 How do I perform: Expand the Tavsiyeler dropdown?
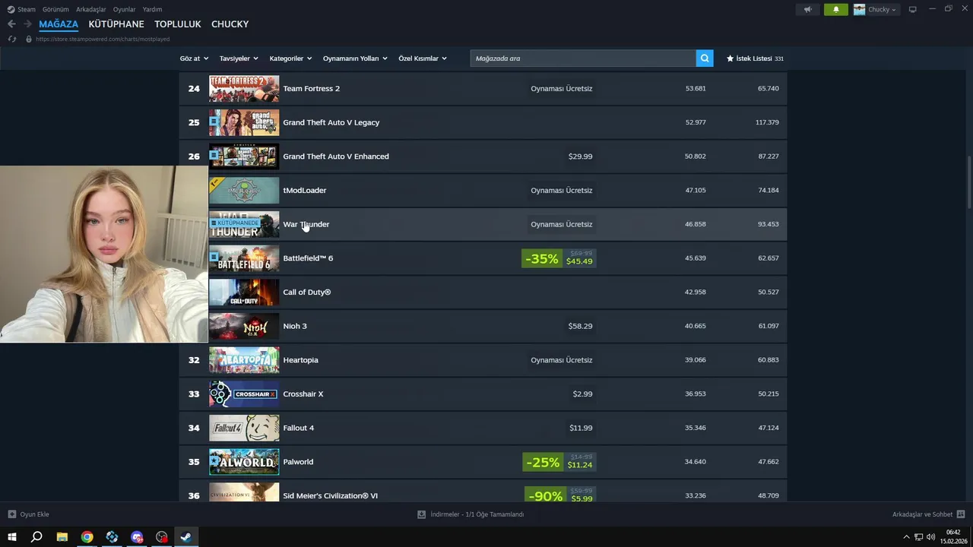[x=239, y=58]
